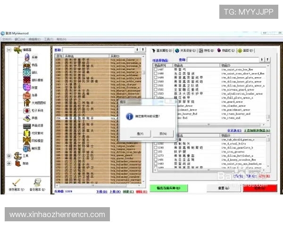Image resolution: width=283 pixels, height=226 pixels.
Task: Click the gray Reset button
Action: 224,188
